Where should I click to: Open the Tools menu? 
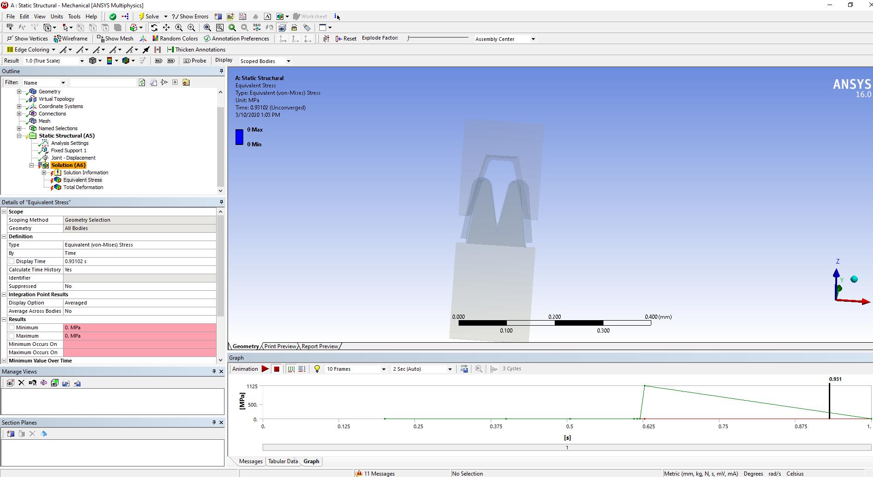(x=74, y=17)
